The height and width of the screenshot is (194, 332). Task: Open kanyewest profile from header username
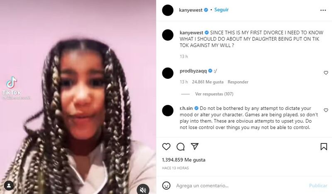tap(190, 10)
